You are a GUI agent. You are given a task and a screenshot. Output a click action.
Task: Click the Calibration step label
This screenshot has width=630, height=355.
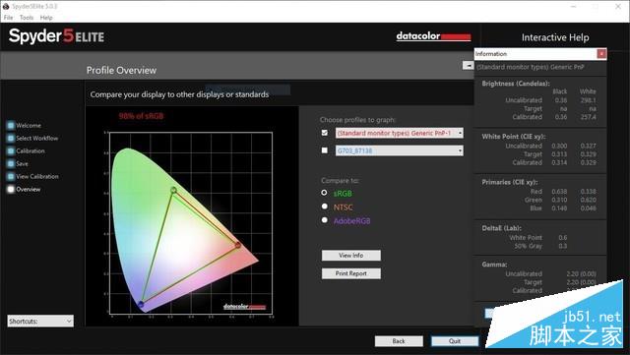click(31, 151)
